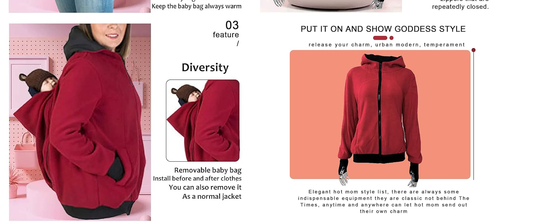Click 'Removable baby bag' text
Image resolution: width=543 pixels, height=222 pixels.
click(x=208, y=170)
